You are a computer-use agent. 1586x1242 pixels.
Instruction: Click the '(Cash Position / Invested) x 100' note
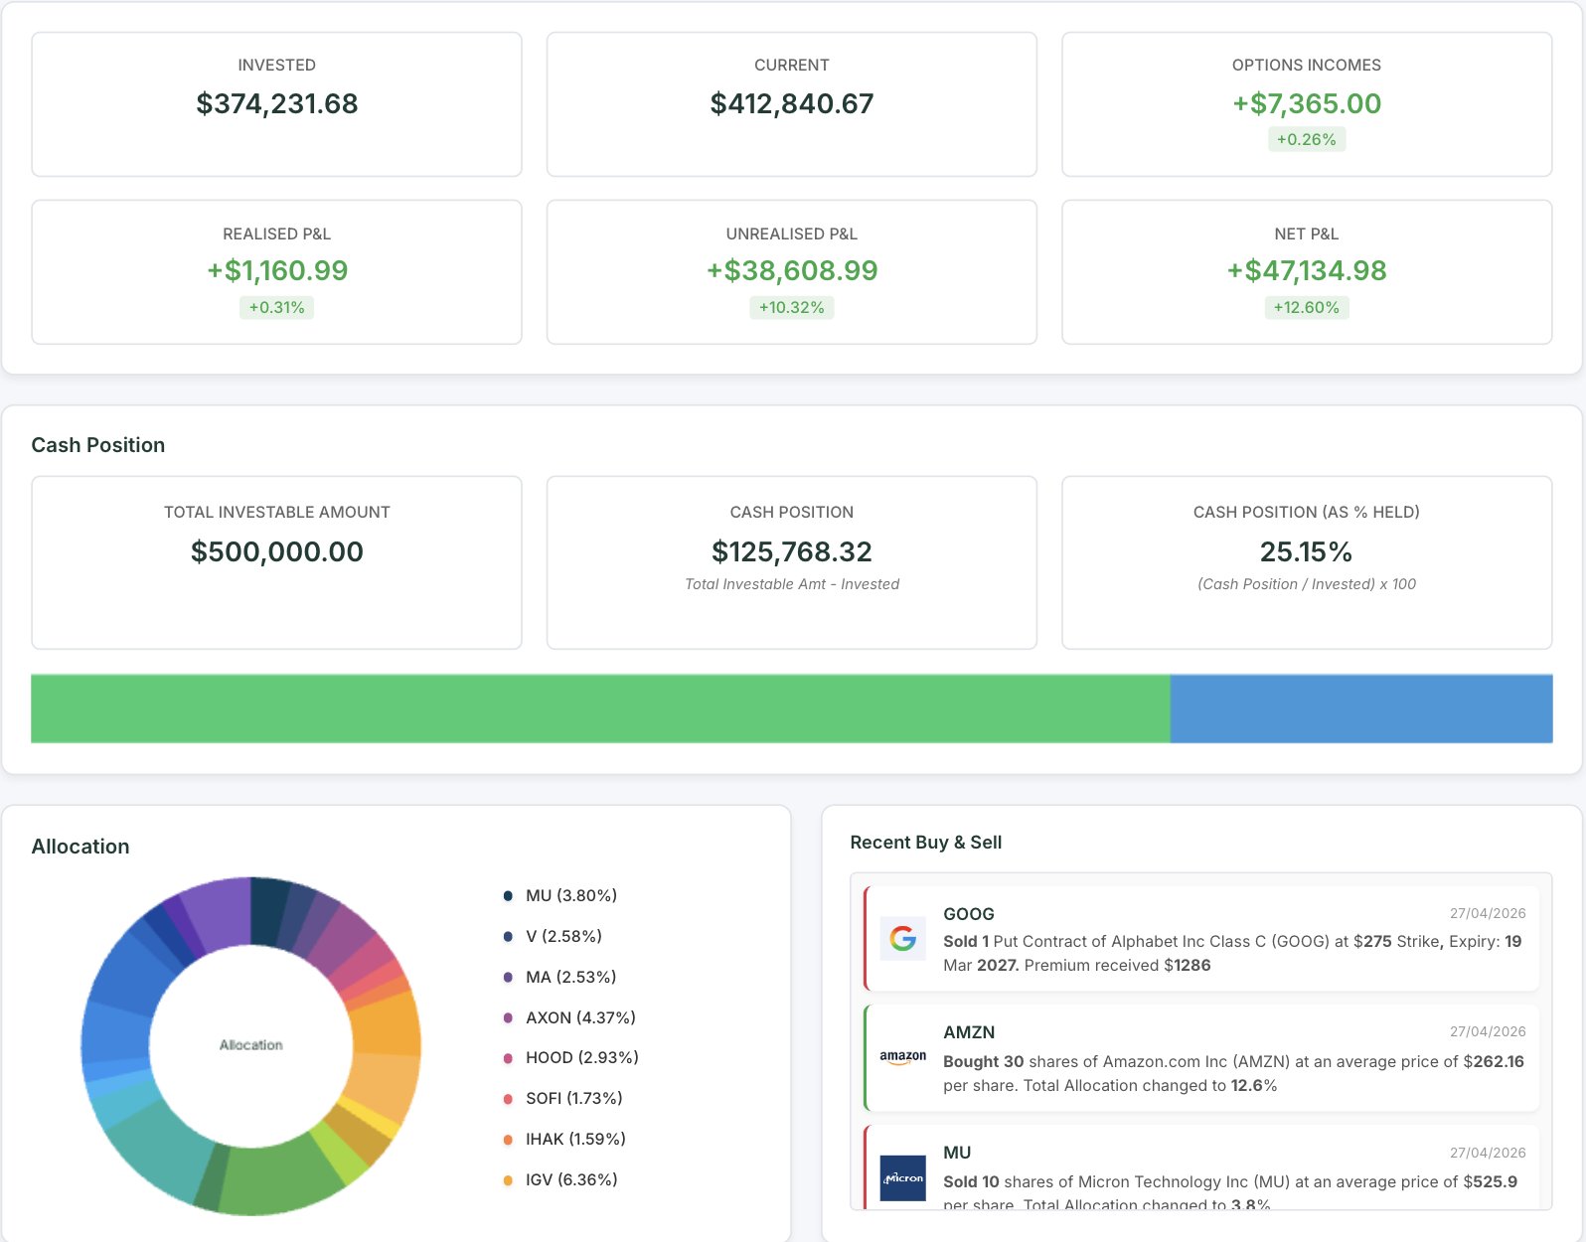pos(1307,584)
